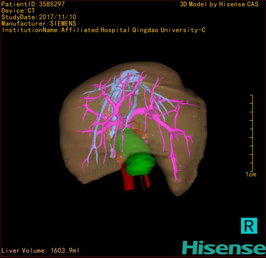This screenshot has width=266, height=258.
Task: Click the Manufacturer:SIEMENS label
Action: (39, 24)
